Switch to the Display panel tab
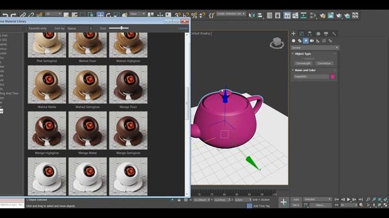Screen dimensions: 389x218 (x=326, y=33)
